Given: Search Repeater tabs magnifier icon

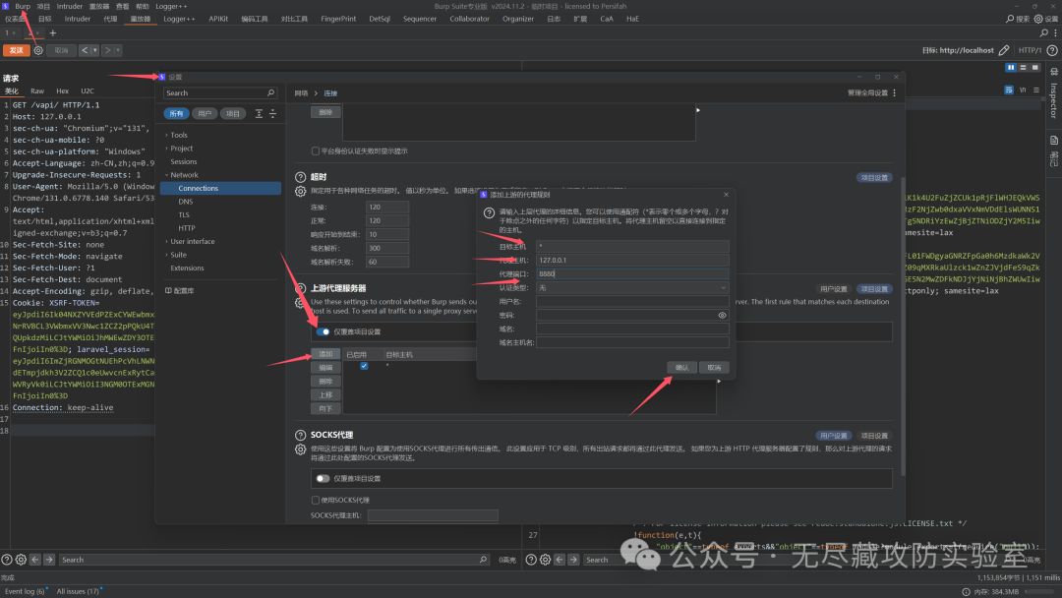Looking at the screenshot, I should pos(1043,32).
